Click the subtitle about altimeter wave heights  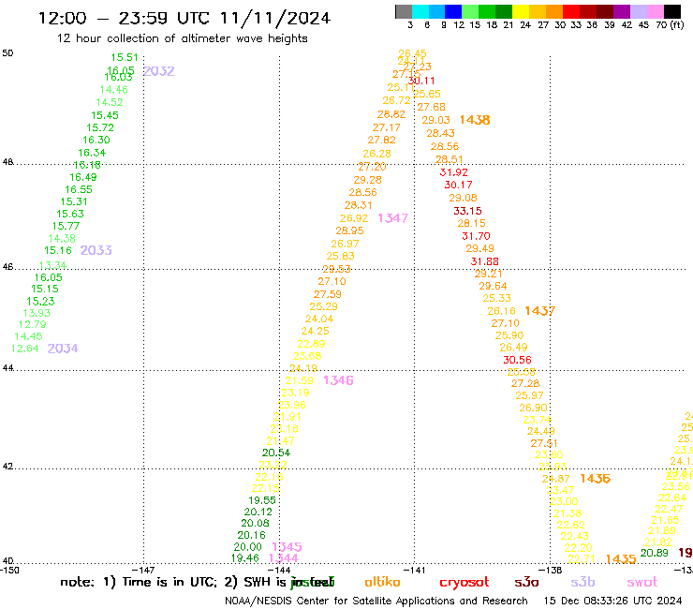coord(182,38)
